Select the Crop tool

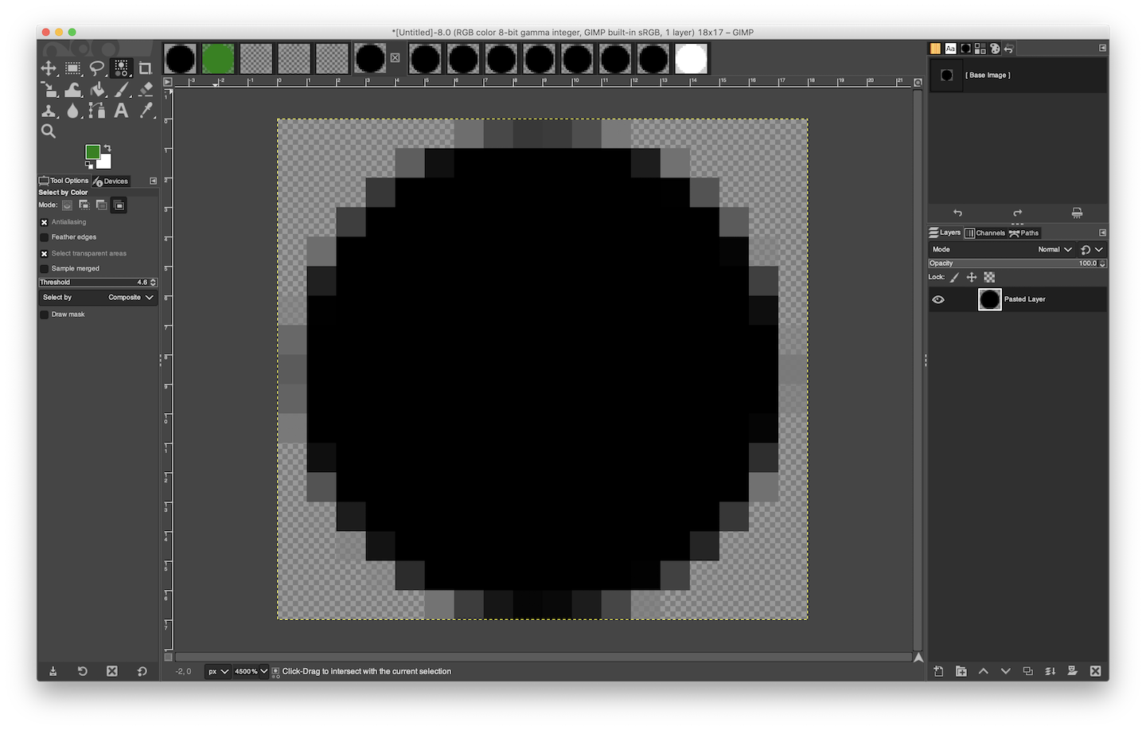click(x=145, y=68)
